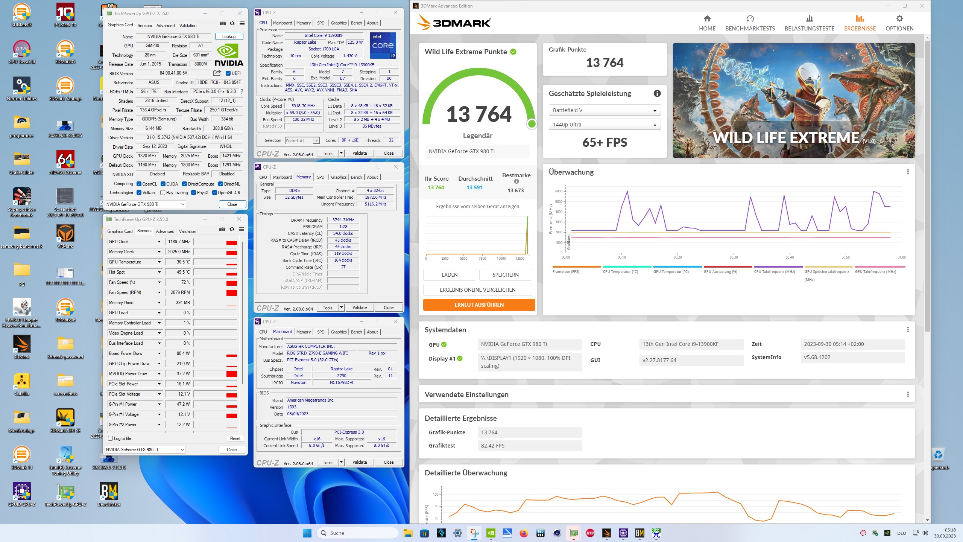
Task: Click the taskbar Suche search field
Action: 358,533
